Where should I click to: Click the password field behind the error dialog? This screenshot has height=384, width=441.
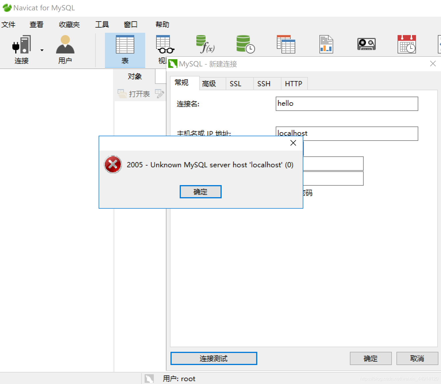point(333,178)
